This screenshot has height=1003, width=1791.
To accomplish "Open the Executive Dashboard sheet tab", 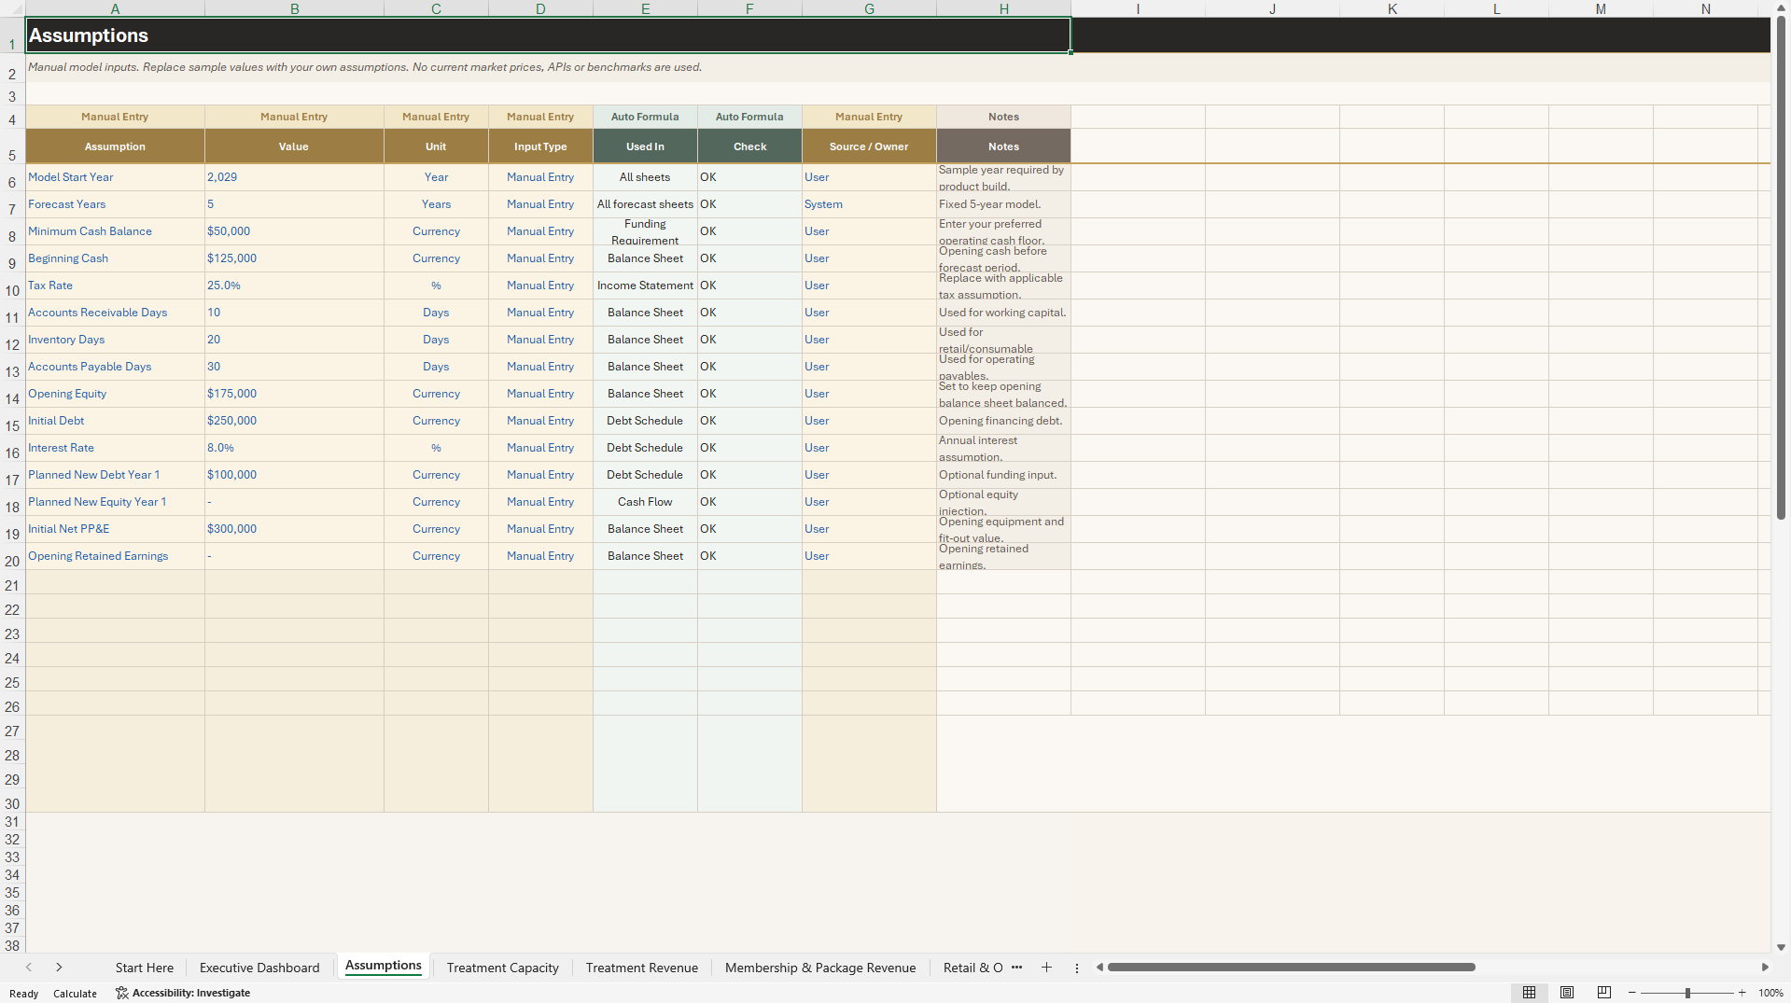I will [259, 968].
